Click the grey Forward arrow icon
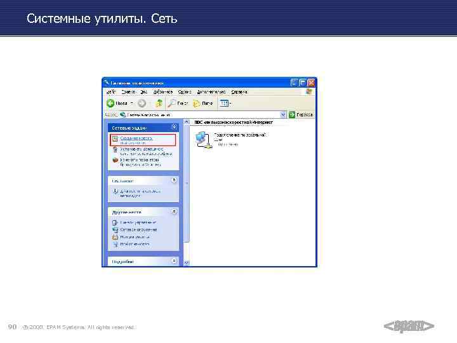 (x=142, y=103)
